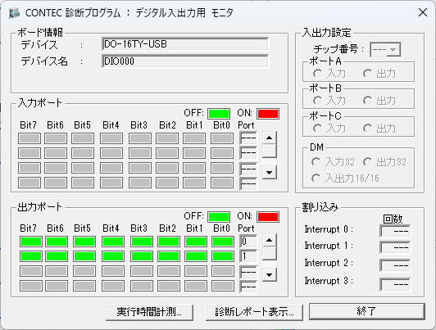This screenshot has width=436, height=330.
Task: Click Interrupt 2 count field
Action: click(395, 265)
